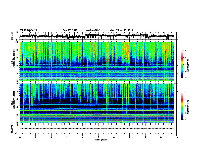Click the time axis tick label "0"
This screenshot has width=199, height=154.
pyautogui.click(x=20, y=137)
